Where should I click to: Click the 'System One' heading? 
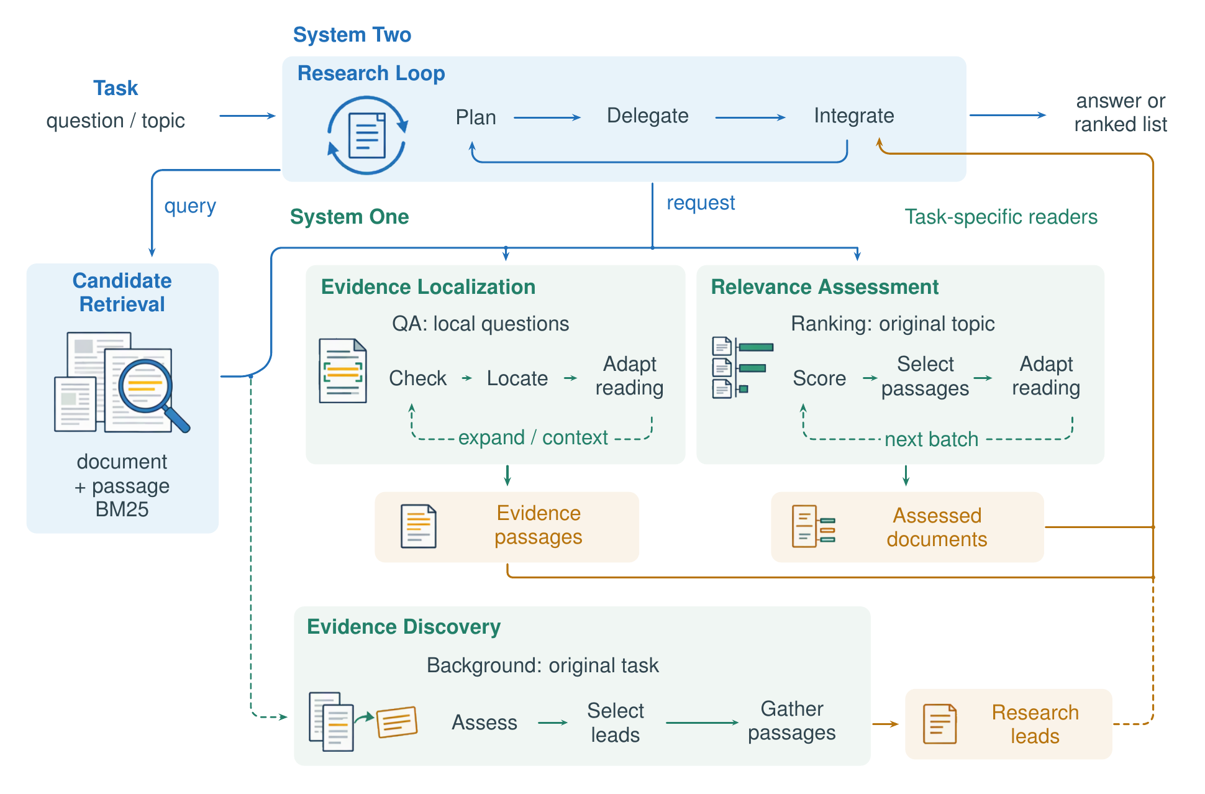point(350,217)
